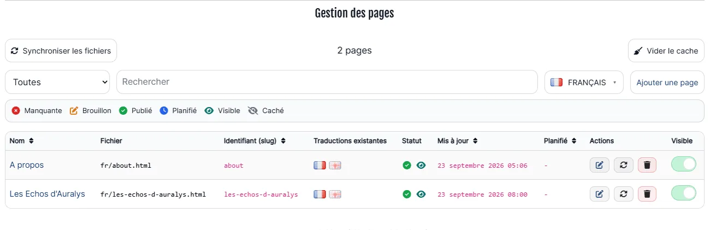710x230 pixels.
Task: Toggle visibility switch for Les Echos d'Auralys
Action: (684, 193)
